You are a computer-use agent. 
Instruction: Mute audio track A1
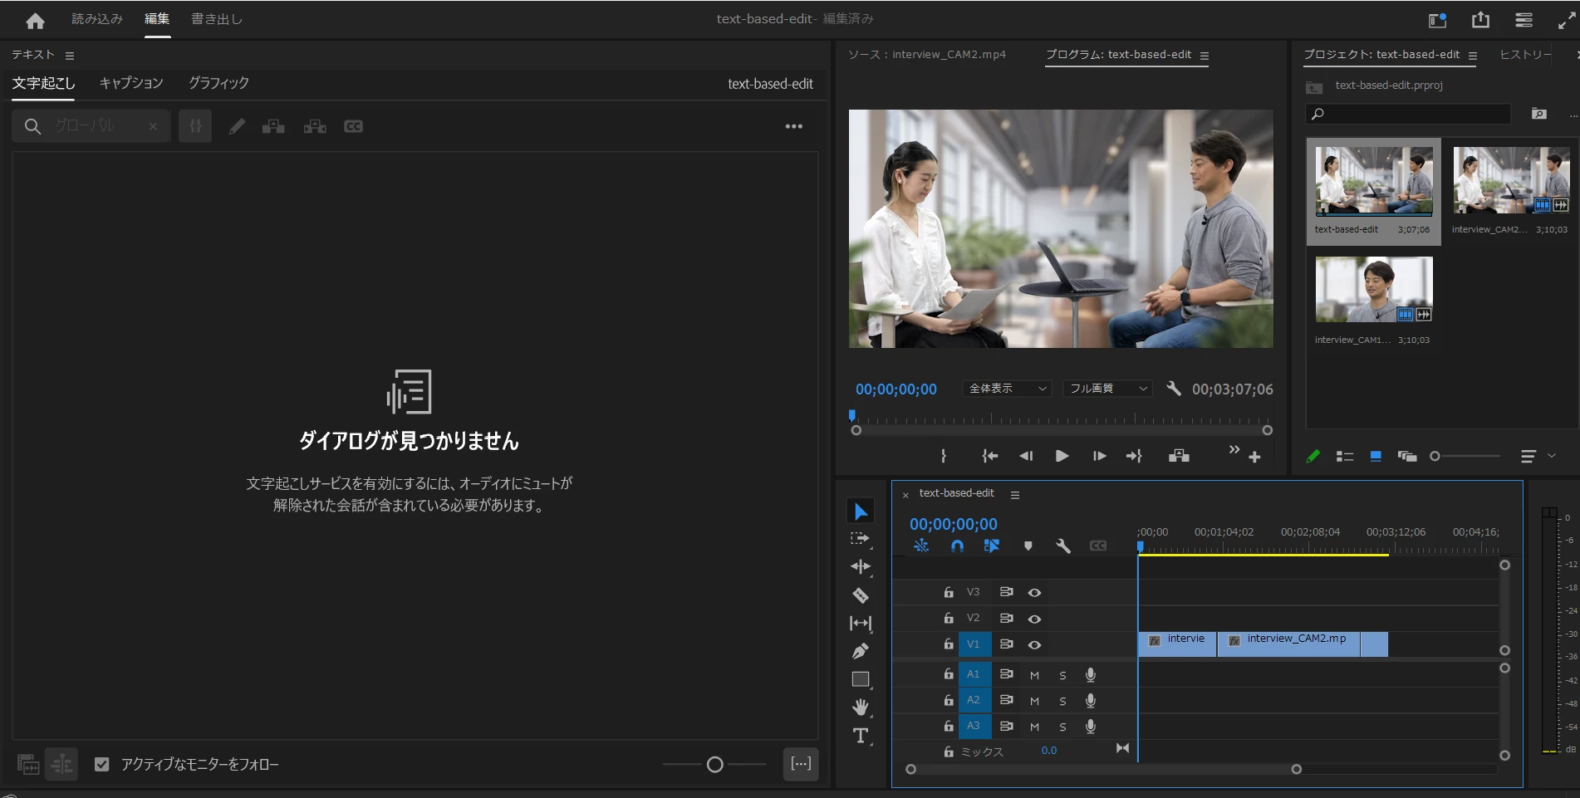[1034, 675]
